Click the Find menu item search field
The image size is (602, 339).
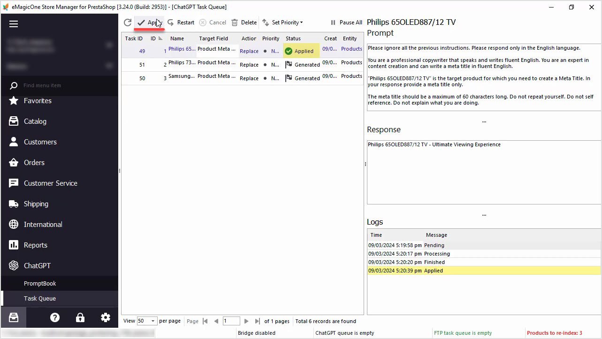coord(60,85)
